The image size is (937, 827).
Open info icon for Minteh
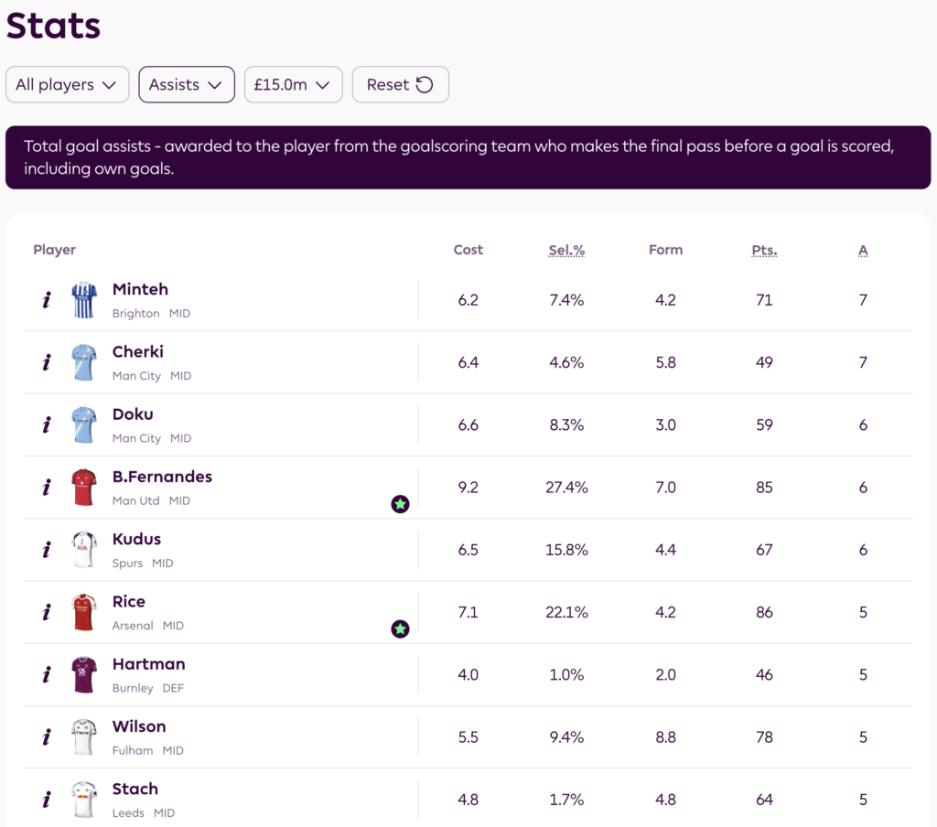47,300
